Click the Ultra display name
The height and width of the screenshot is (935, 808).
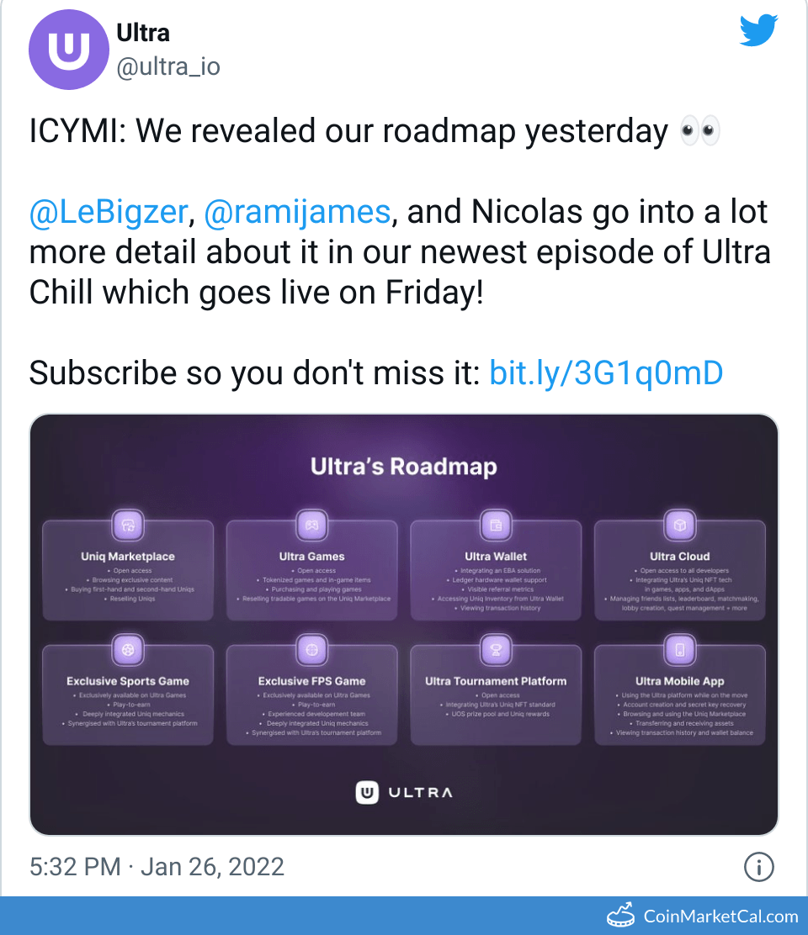pyautogui.click(x=143, y=32)
